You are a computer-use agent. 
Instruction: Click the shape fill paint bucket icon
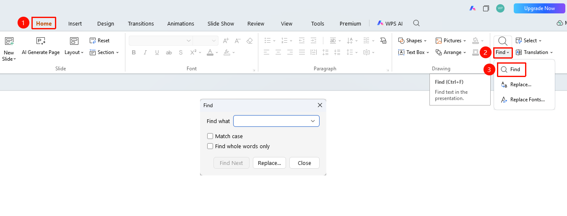[475, 41]
